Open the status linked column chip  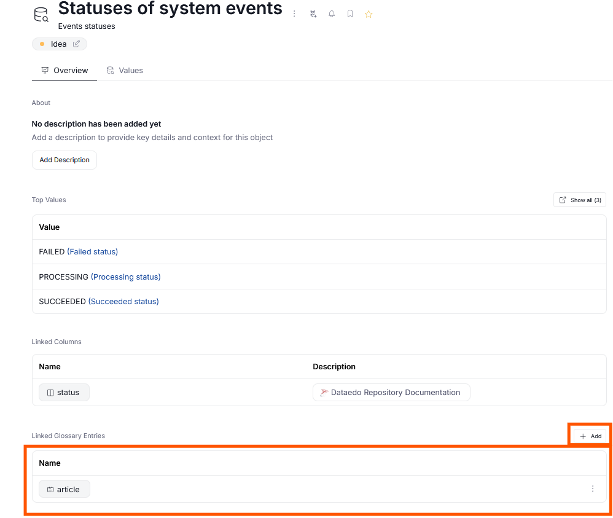click(x=64, y=393)
